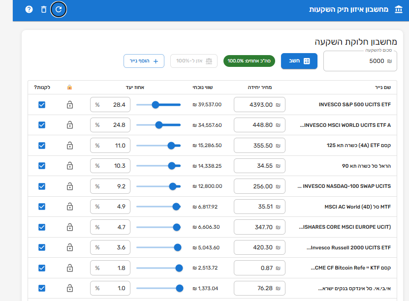This screenshot has height=301, width=409.
Task: Uncheck buy checkbox for INVESCO S&P 500
Action: pos(42,105)
